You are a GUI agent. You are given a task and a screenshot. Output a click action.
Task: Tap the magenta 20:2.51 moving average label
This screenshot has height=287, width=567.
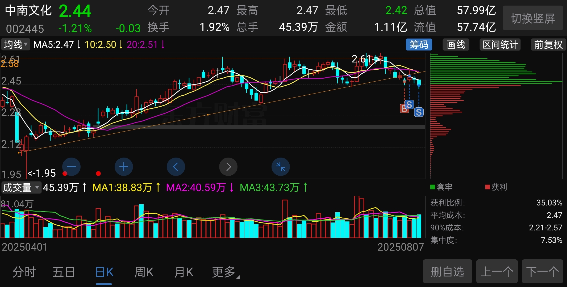point(142,44)
